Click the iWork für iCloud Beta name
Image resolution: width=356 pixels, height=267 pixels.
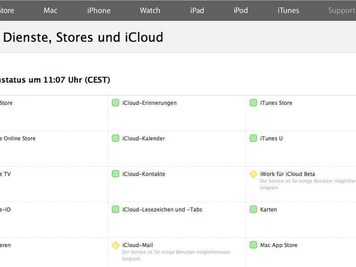[288, 174]
